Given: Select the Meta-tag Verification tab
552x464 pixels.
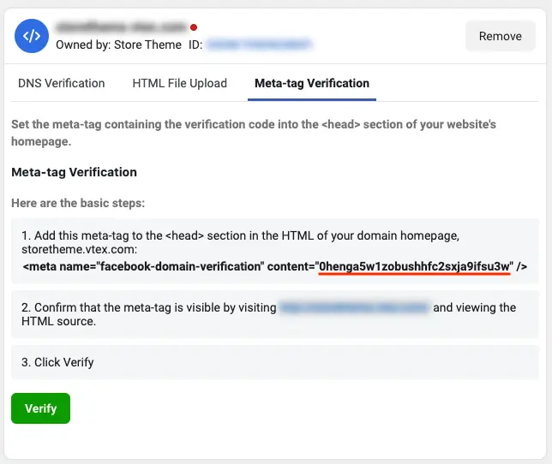Looking at the screenshot, I should coord(312,83).
